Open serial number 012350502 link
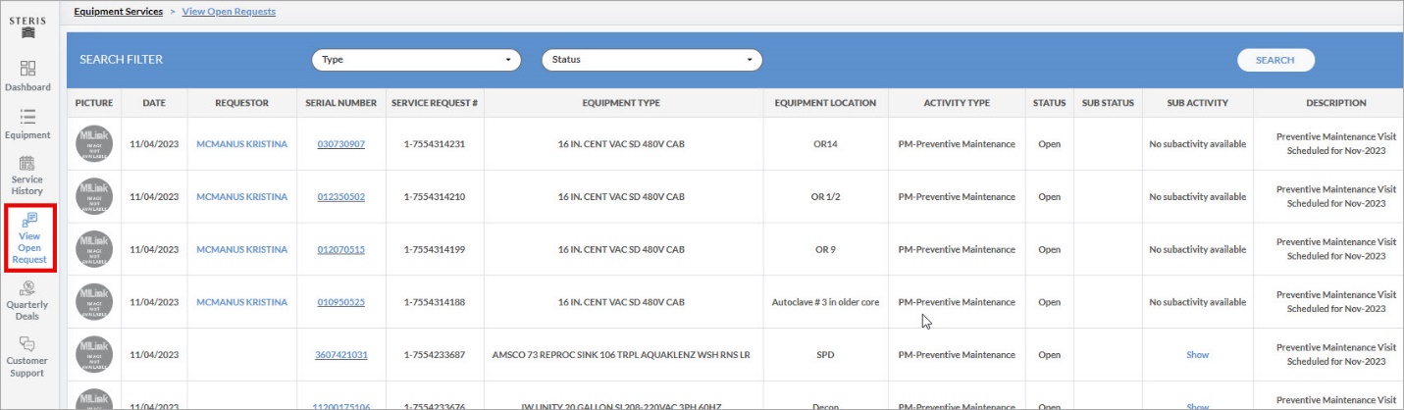The width and height of the screenshot is (1404, 410). point(340,196)
